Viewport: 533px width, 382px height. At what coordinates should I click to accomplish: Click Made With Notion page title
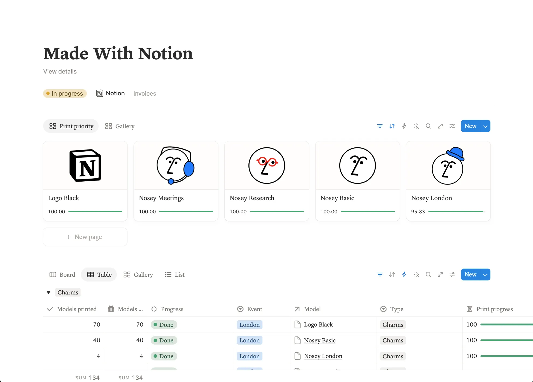(x=118, y=53)
